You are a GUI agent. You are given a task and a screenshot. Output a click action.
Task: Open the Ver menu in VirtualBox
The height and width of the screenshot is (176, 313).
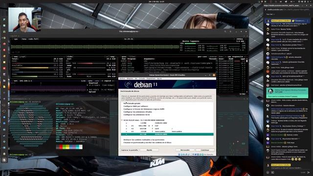[x=136, y=78]
